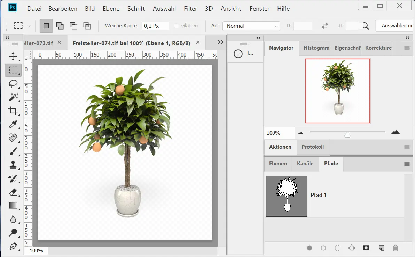Select the Move tool
The height and width of the screenshot is (257, 415).
tap(13, 57)
